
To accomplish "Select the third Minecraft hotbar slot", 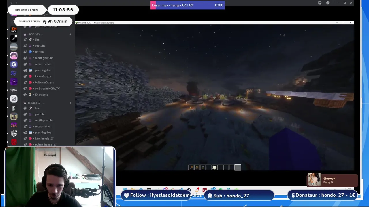I will point(203,168).
